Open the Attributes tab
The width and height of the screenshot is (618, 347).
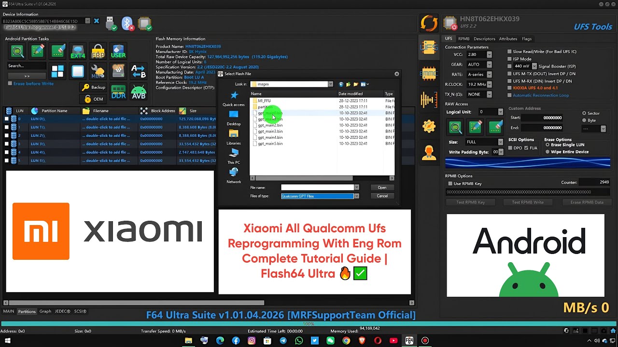click(508, 39)
